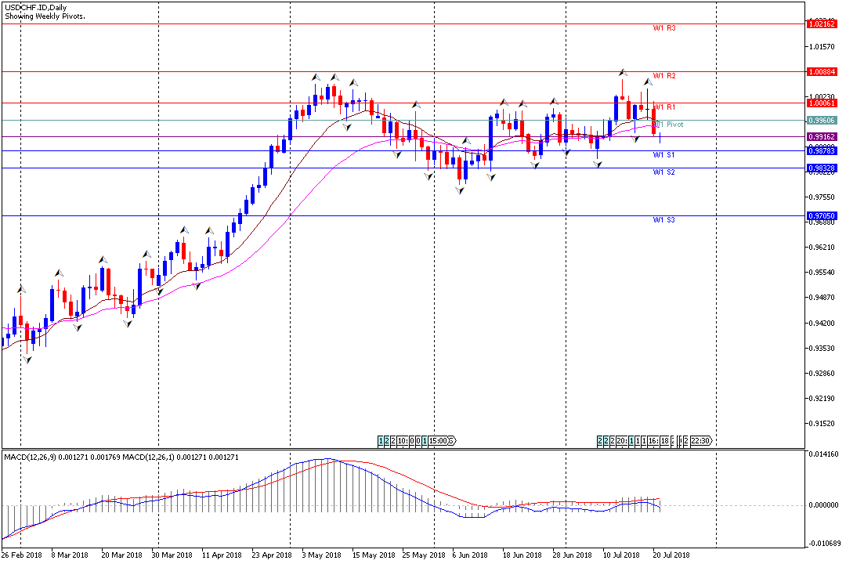Click the 0.92190 price scale value
This screenshot has height=564, width=846.
click(822, 399)
